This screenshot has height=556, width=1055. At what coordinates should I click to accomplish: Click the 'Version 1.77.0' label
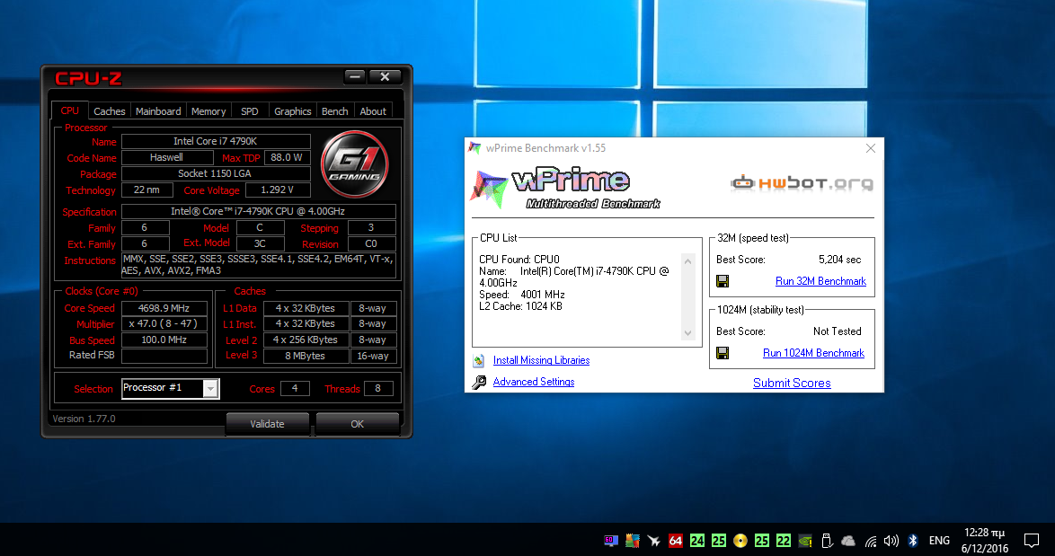click(84, 419)
